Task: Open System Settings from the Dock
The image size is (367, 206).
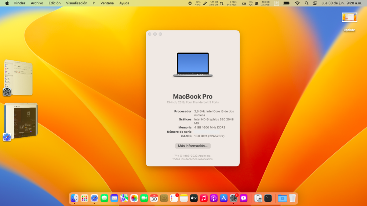Action: point(233,198)
